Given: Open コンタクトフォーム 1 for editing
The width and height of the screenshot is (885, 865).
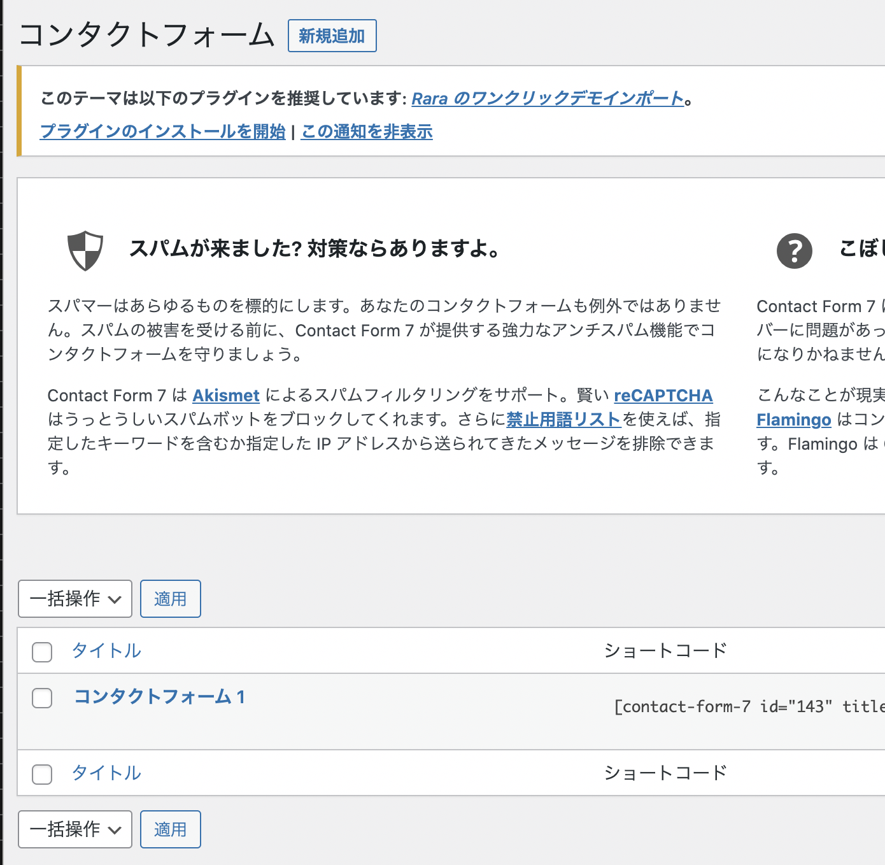Looking at the screenshot, I should coord(159,697).
